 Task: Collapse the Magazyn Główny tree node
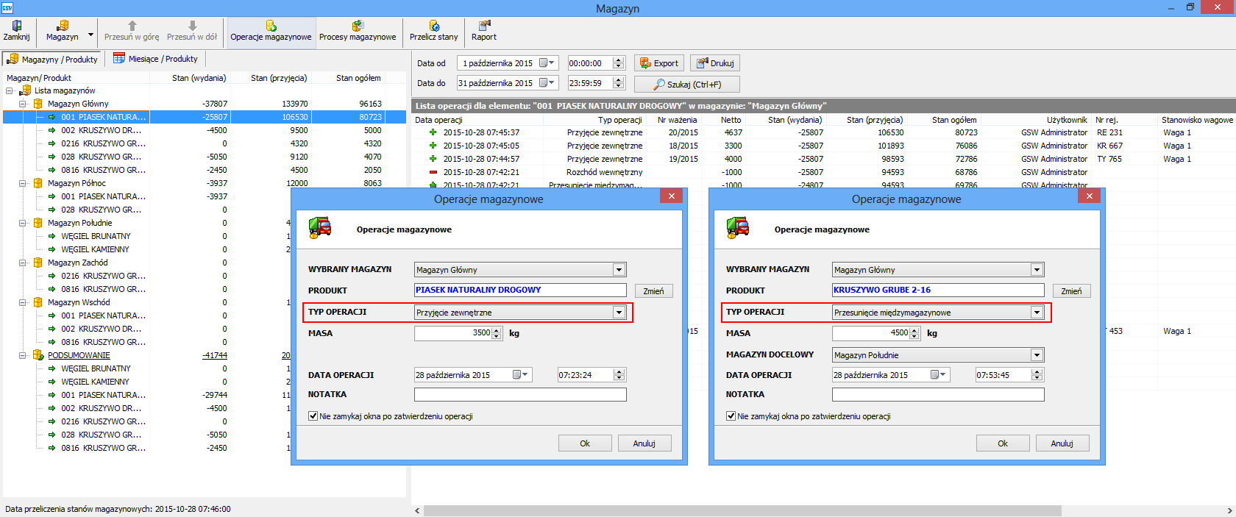(x=23, y=104)
